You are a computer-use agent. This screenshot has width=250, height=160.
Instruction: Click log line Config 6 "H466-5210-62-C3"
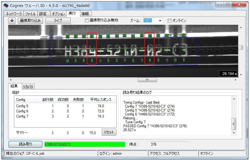[150, 114]
